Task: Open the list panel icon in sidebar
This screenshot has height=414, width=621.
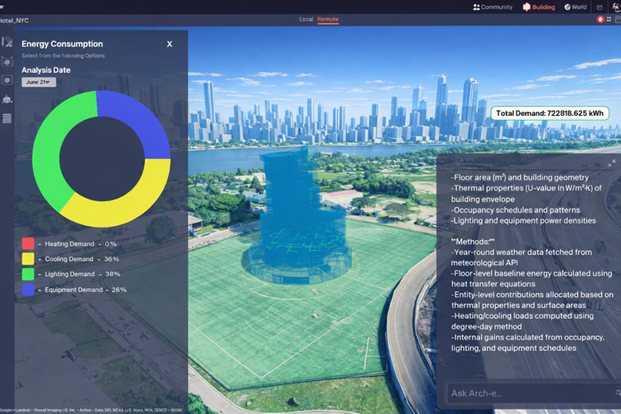Action: click(x=7, y=118)
